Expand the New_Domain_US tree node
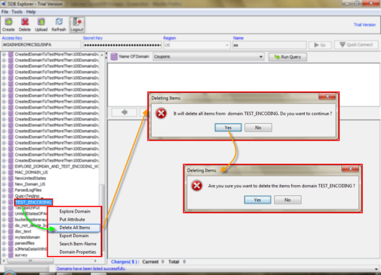Screen dimensions: 381x275 tap(4, 184)
